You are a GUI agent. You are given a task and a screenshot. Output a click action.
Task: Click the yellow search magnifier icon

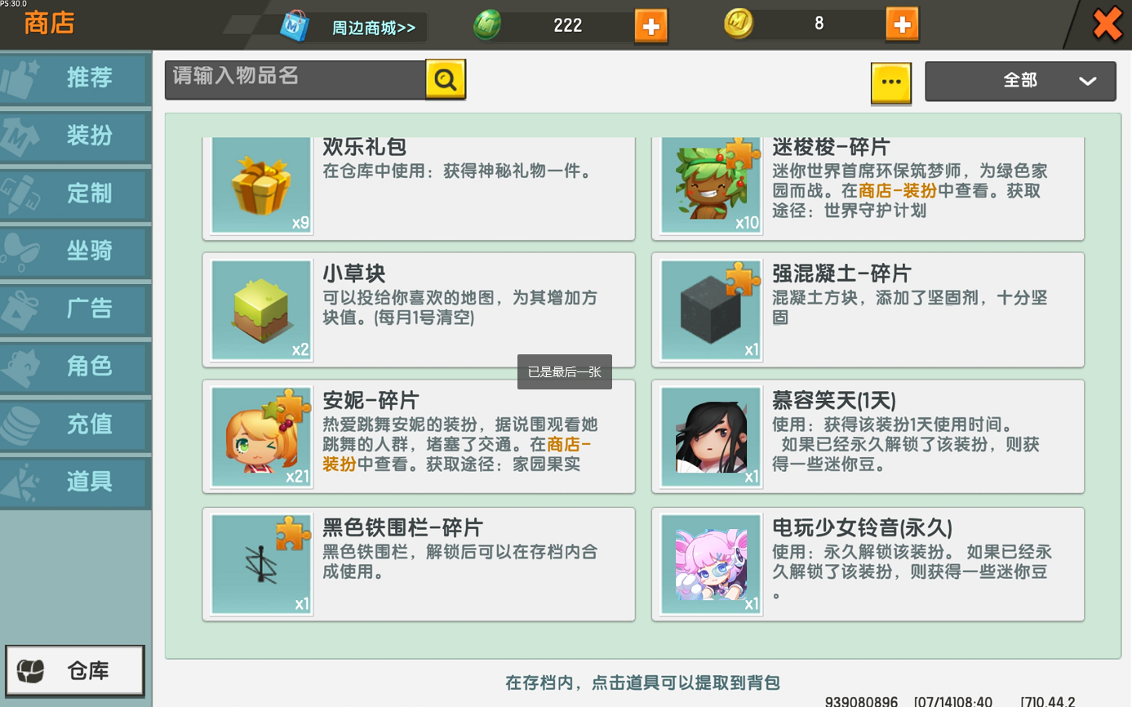point(446,79)
